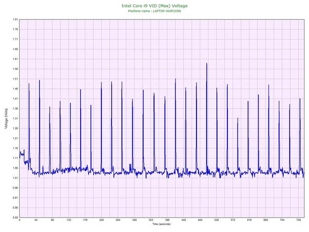
Task: Click the 1.46 y-axis value
Action: (x=15, y=89)
